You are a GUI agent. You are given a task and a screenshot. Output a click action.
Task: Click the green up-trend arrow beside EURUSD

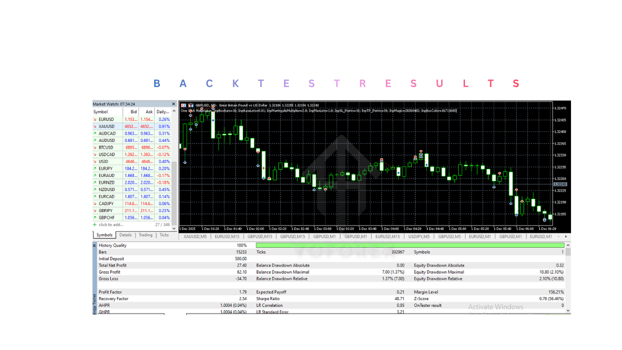tap(95, 119)
